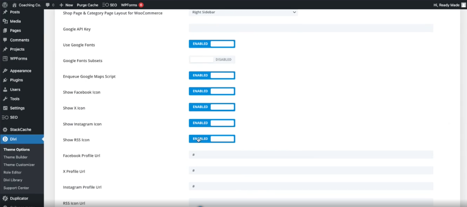Click the WordPress logo icon
The image size is (467, 207).
(x=5, y=5)
